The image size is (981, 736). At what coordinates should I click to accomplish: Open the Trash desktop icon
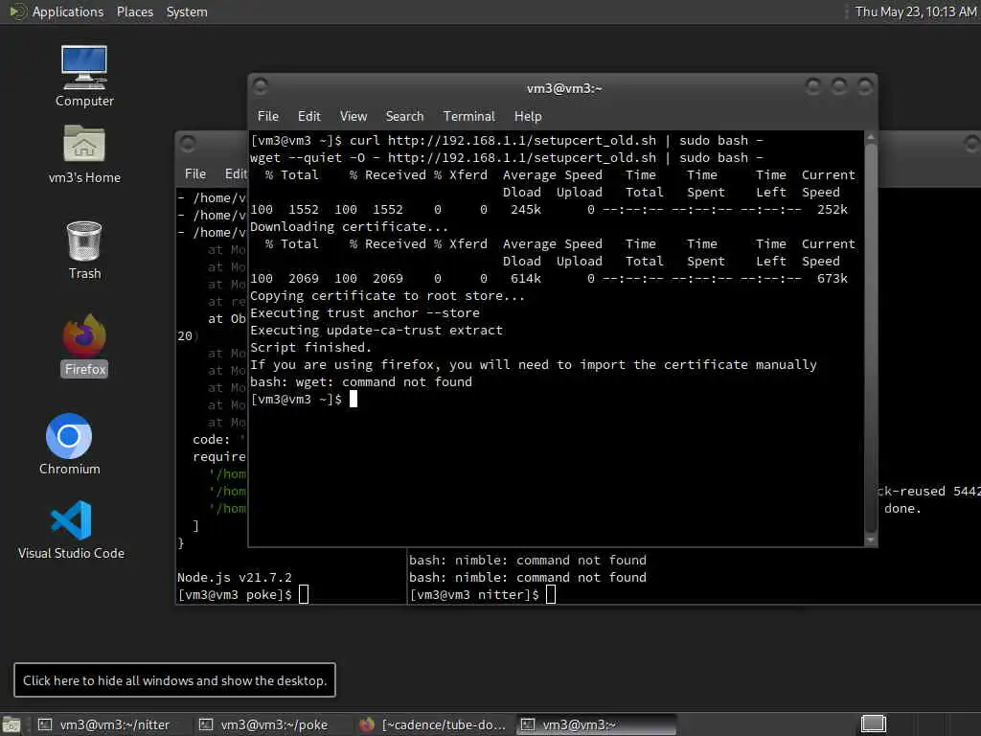(84, 250)
